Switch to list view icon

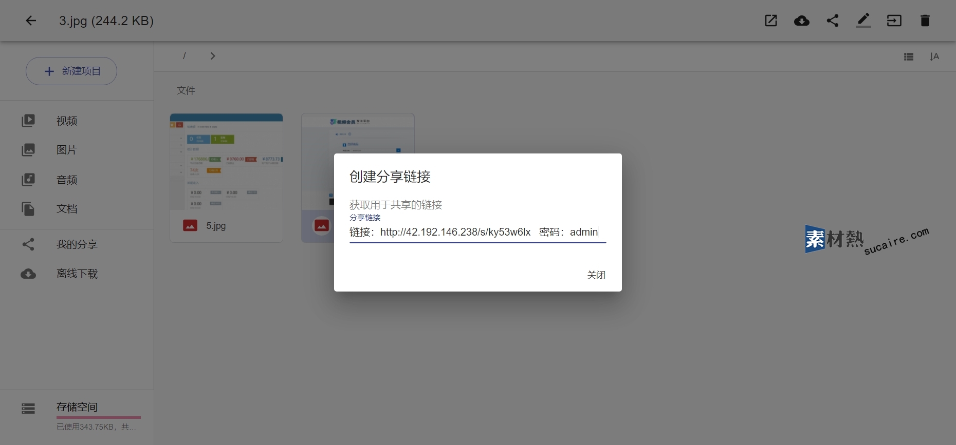[909, 56]
